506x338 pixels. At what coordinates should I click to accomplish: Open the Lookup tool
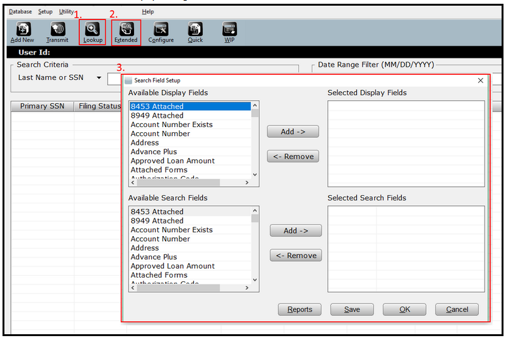(x=93, y=32)
